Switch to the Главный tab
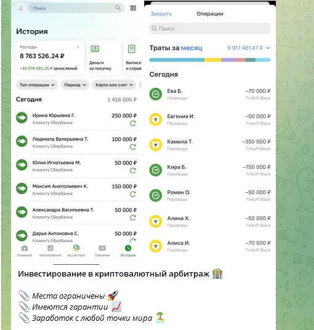Viewport: 314px width, 330px height. pyautogui.click(x=25, y=251)
